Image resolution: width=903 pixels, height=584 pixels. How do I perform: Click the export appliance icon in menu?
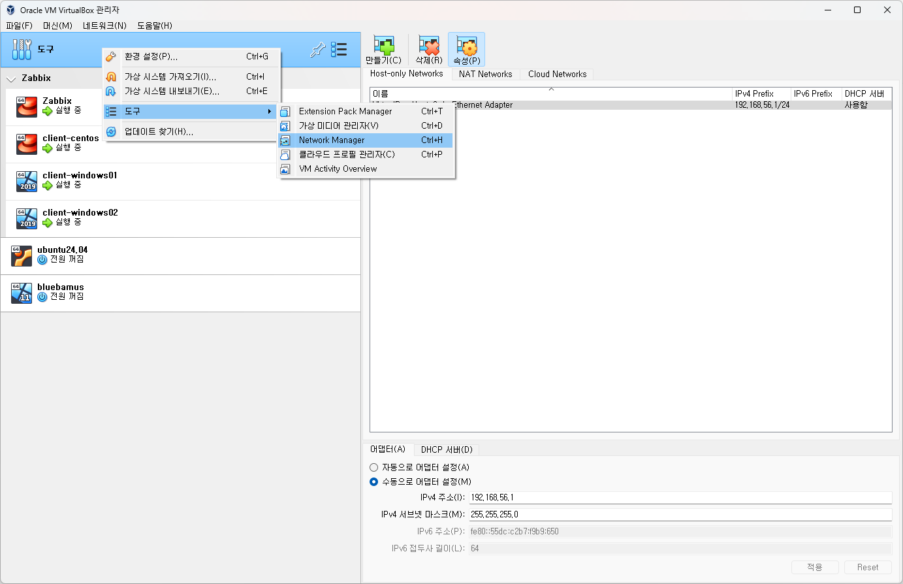coord(111,91)
